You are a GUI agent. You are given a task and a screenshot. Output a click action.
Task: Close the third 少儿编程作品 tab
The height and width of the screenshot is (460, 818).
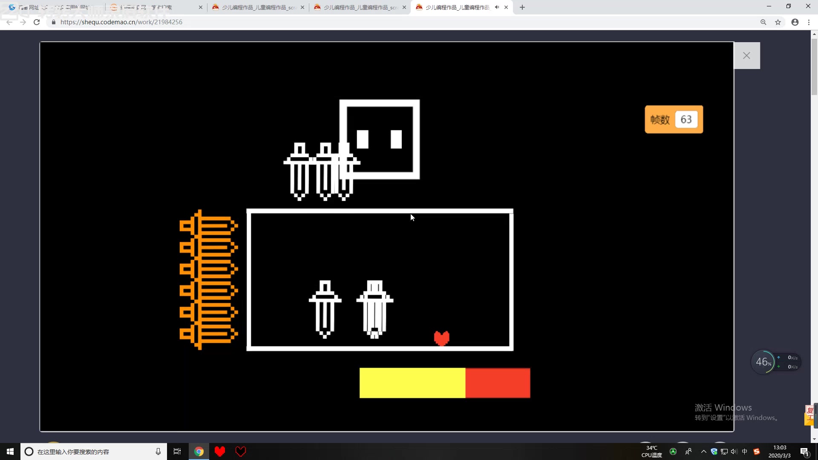click(302, 7)
